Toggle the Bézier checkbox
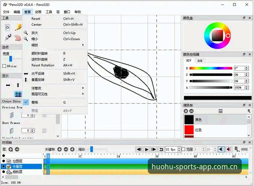 [4, 66]
